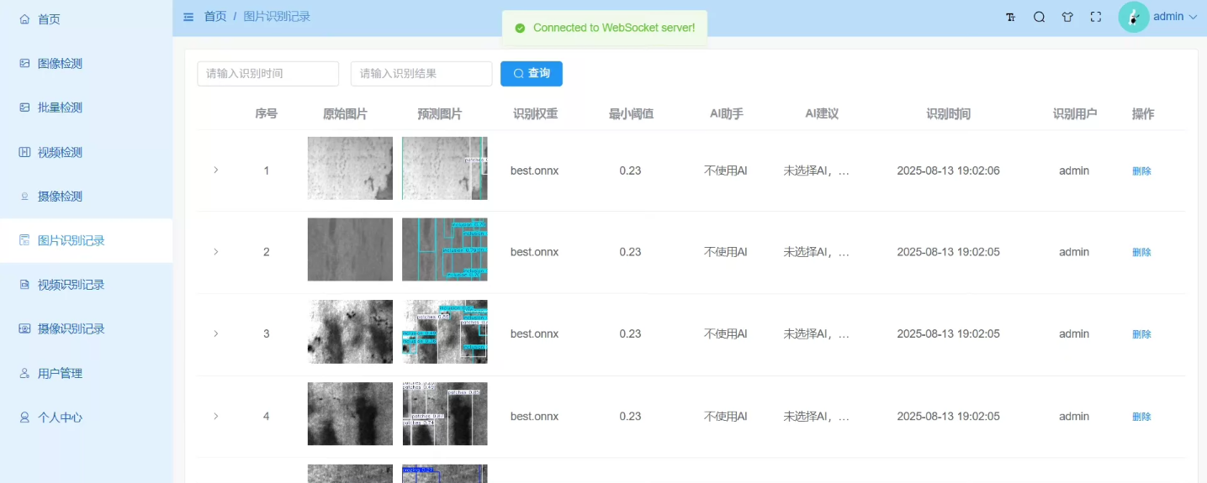The width and height of the screenshot is (1207, 483).
Task: Open 用户管理 menu item
Action: pyautogui.click(x=86, y=373)
